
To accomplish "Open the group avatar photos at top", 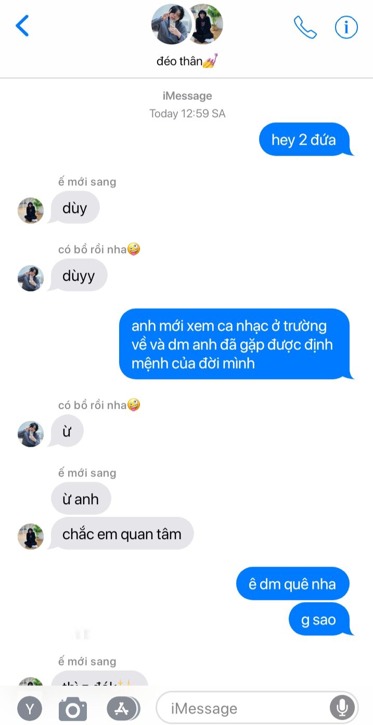I will pos(187,24).
